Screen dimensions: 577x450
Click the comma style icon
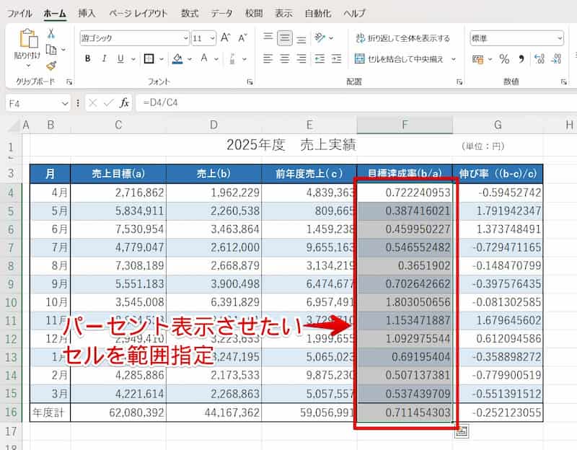[x=521, y=59]
